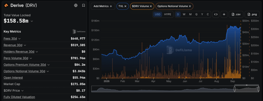Remove the Options Notional Volume chip
The width and height of the screenshot is (263, 101).
[x=190, y=6]
